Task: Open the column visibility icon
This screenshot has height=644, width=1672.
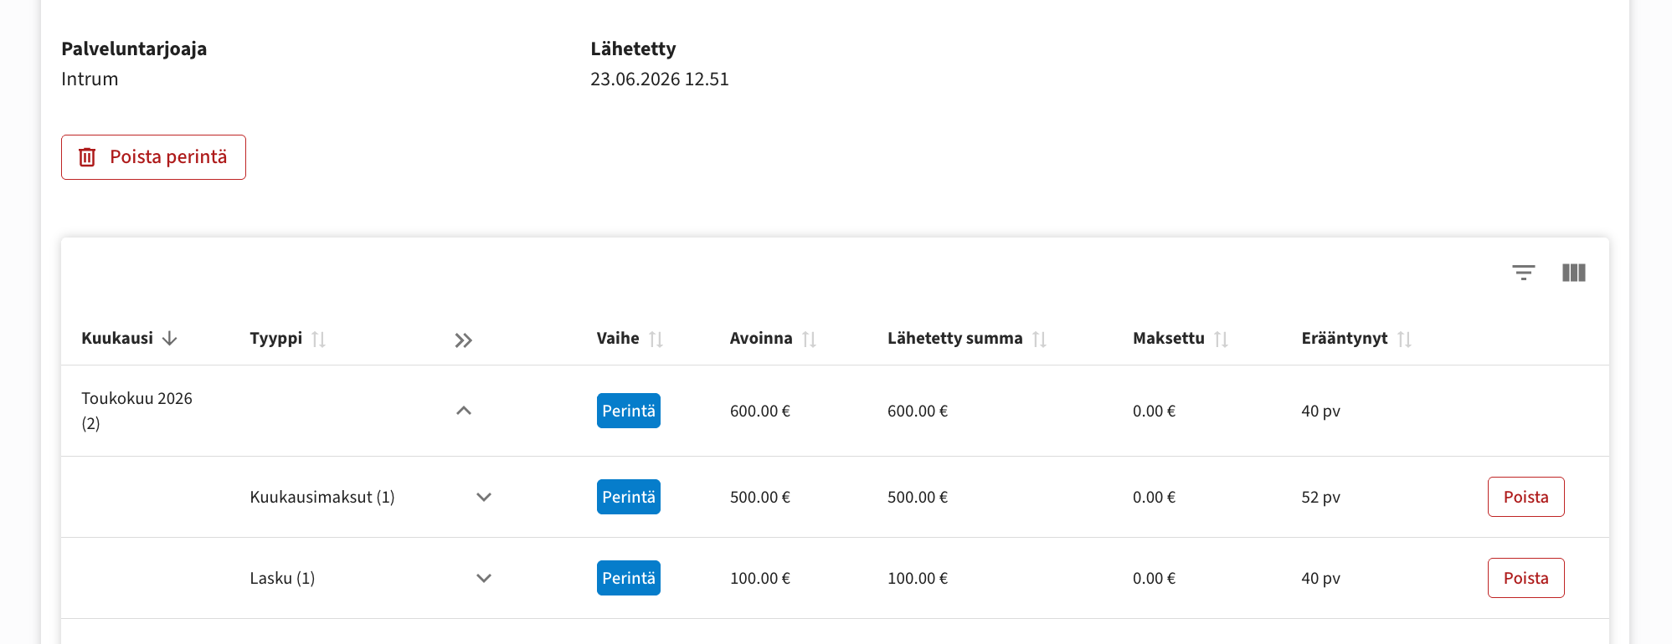Action: (1573, 273)
